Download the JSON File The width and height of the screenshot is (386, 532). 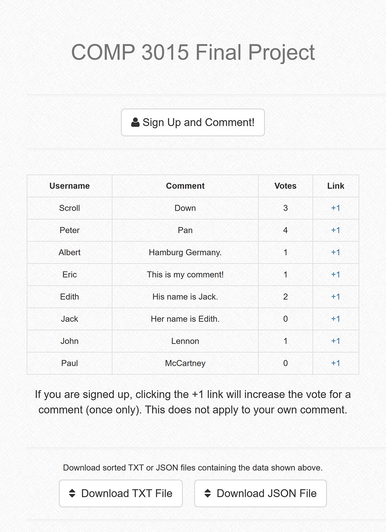tap(261, 493)
